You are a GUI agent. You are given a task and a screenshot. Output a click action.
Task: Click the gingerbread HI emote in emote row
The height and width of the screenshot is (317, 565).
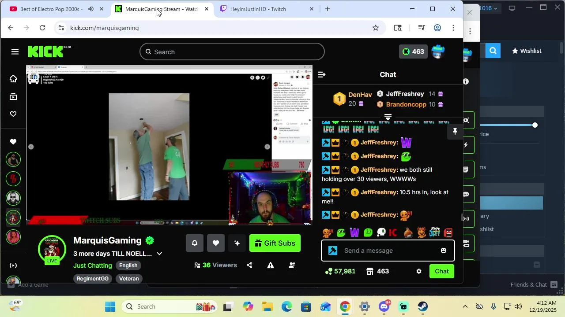point(328,232)
